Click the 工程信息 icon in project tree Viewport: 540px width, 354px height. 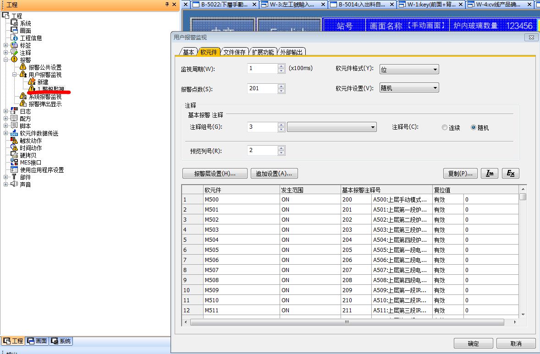(14, 38)
